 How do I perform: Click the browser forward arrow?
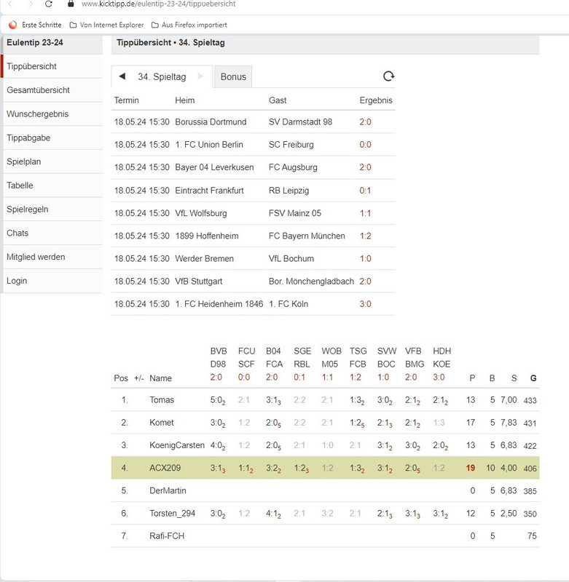click(31, 4)
